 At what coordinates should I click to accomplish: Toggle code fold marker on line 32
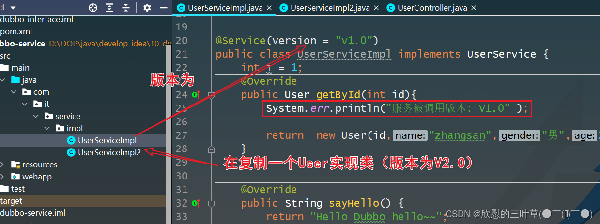pos(211,203)
